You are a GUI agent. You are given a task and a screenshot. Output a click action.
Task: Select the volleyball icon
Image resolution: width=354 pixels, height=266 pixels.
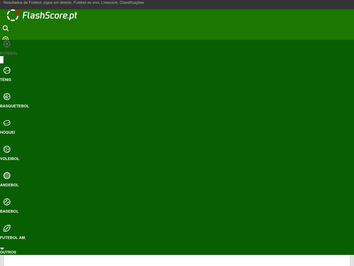7,149
